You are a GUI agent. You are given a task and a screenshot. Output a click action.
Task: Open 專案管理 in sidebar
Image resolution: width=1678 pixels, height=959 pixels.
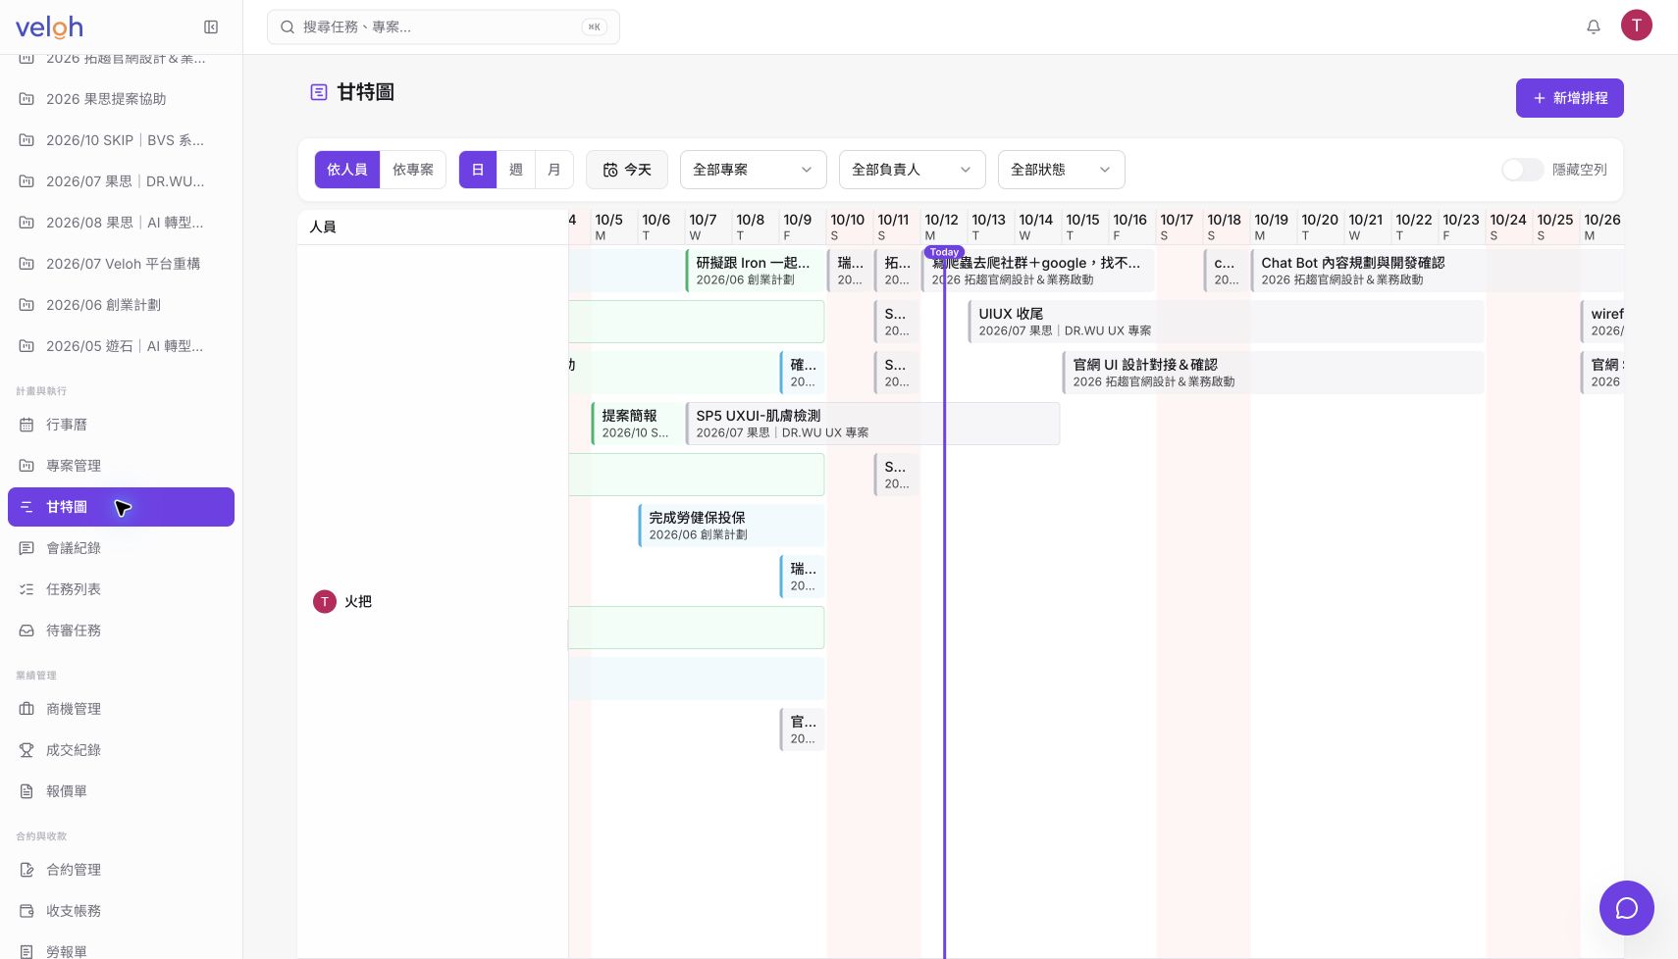121,466
